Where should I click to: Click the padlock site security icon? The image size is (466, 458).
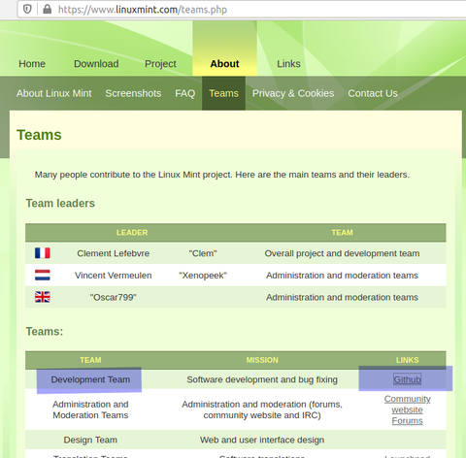tap(48, 9)
